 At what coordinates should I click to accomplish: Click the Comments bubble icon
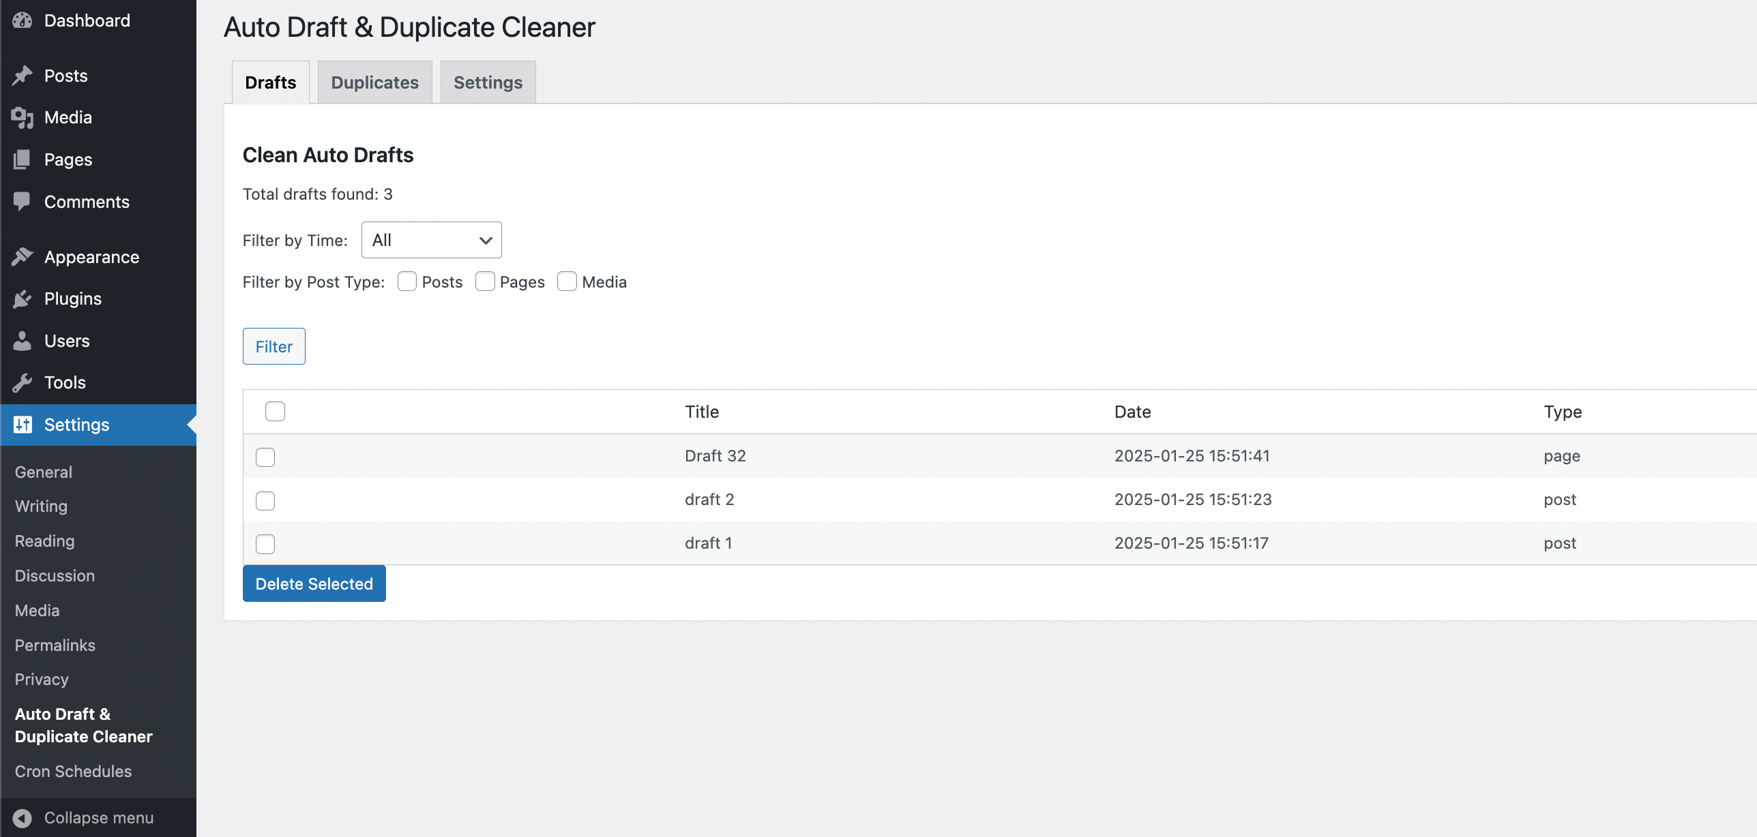tap(23, 201)
